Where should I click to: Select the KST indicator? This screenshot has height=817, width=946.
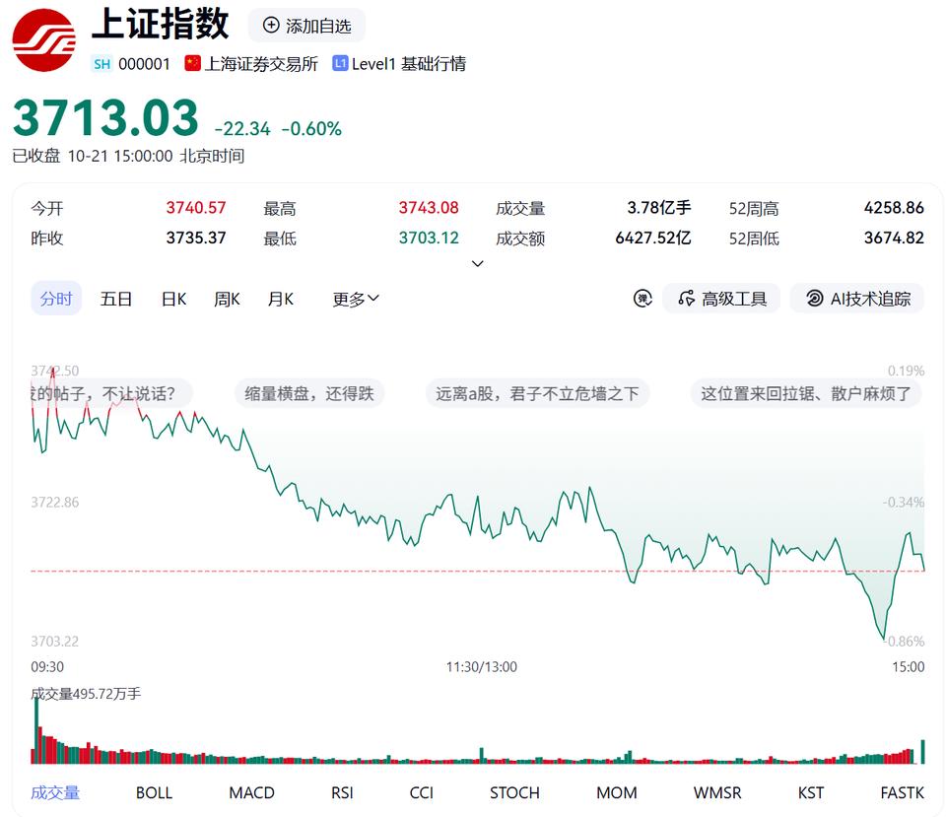(811, 793)
